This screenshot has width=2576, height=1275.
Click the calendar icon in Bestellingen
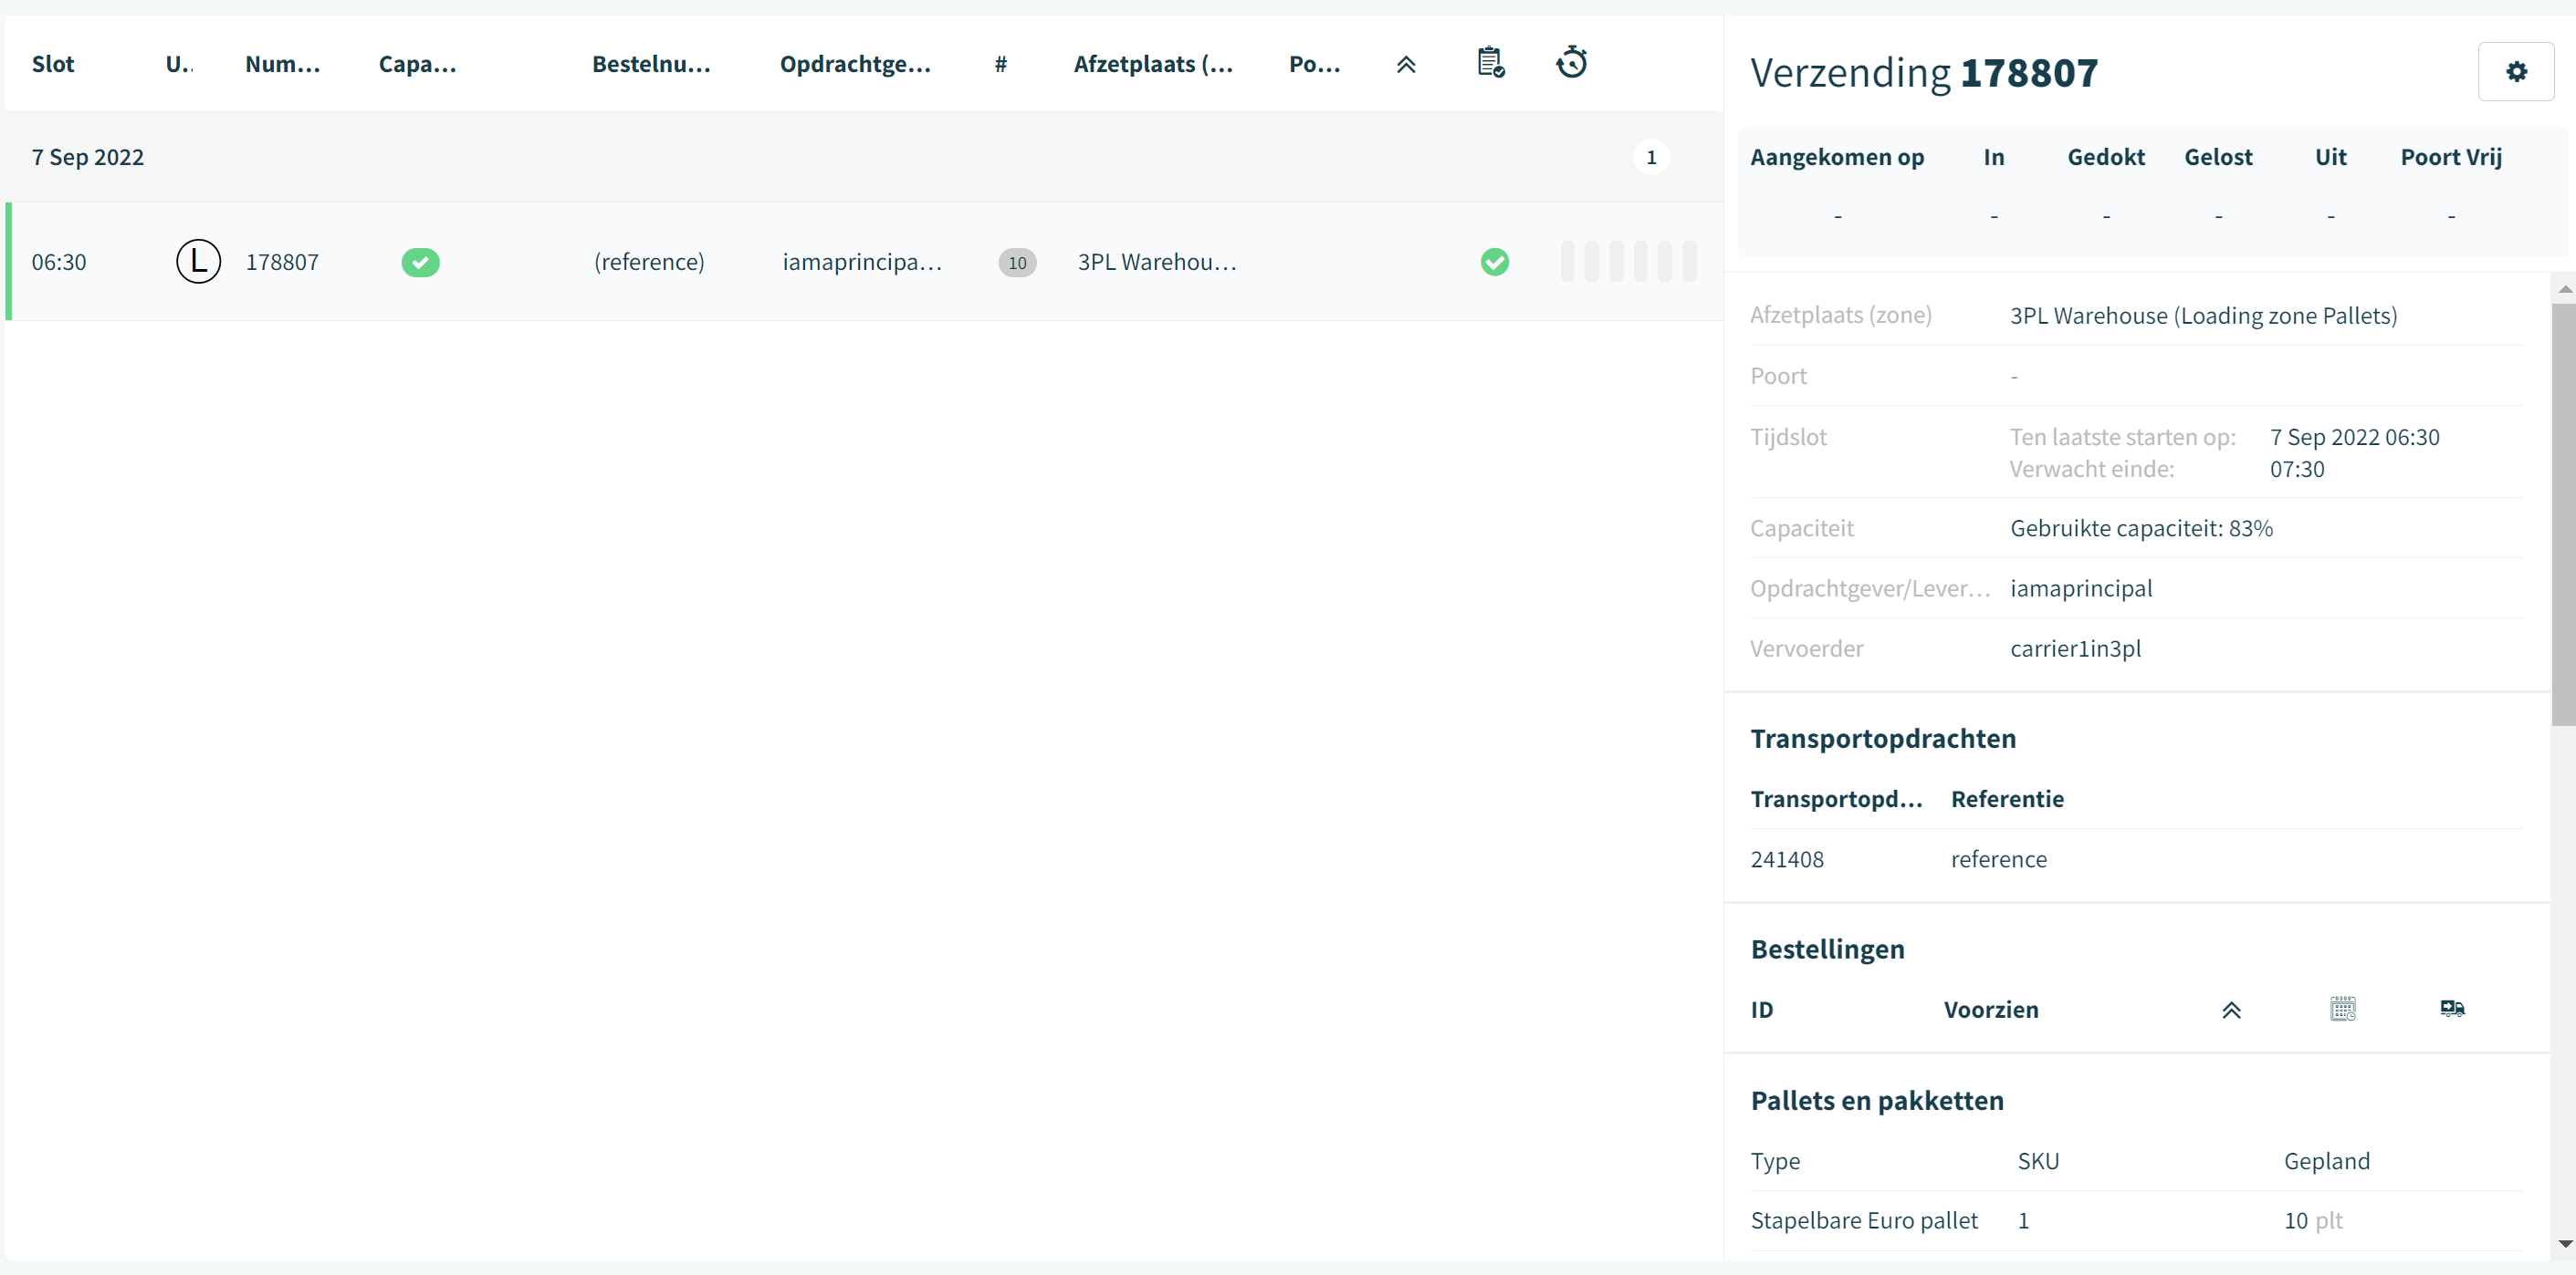tap(2342, 1010)
